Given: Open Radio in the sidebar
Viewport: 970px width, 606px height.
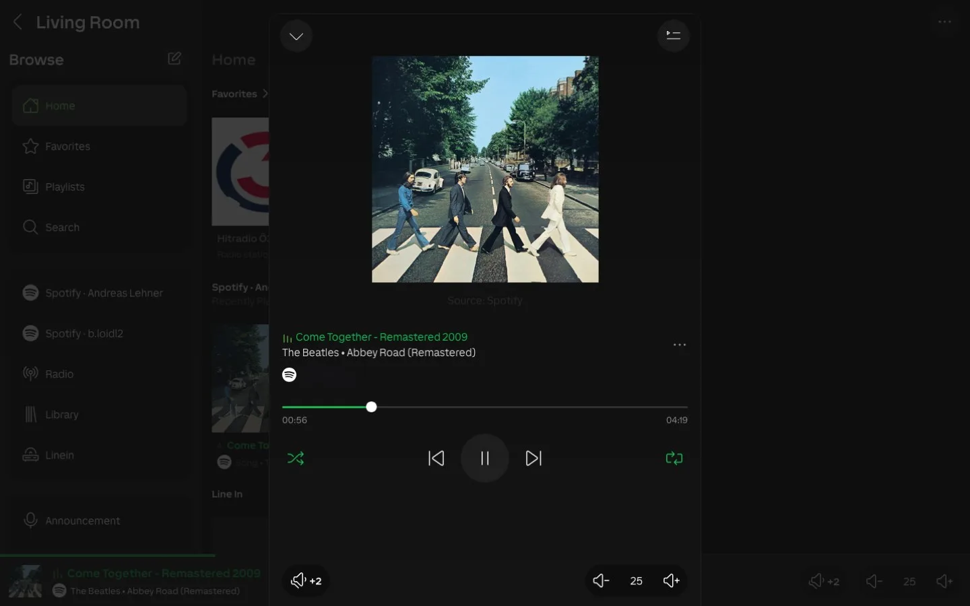Looking at the screenshot, I should [x=99, y=374].
